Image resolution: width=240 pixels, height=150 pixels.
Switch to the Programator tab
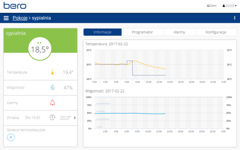tap(142, 32)
